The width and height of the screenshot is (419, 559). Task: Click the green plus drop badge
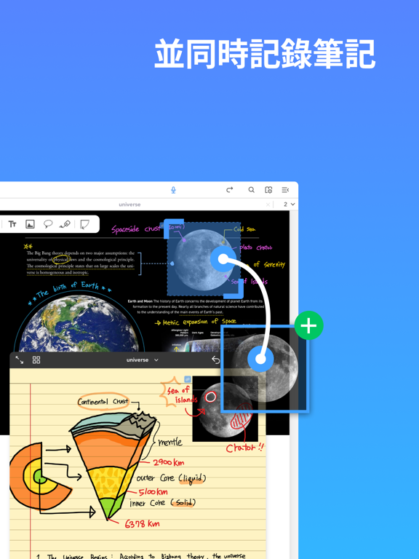309,325
